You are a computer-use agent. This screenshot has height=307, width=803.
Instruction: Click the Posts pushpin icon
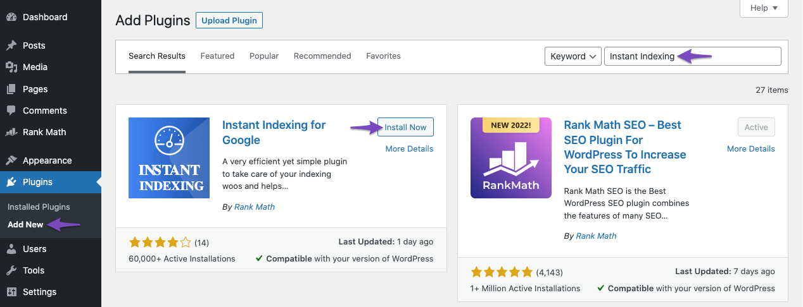[11, 45]
